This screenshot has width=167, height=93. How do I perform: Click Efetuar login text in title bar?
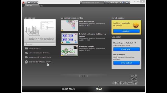[x=114, y=2]
